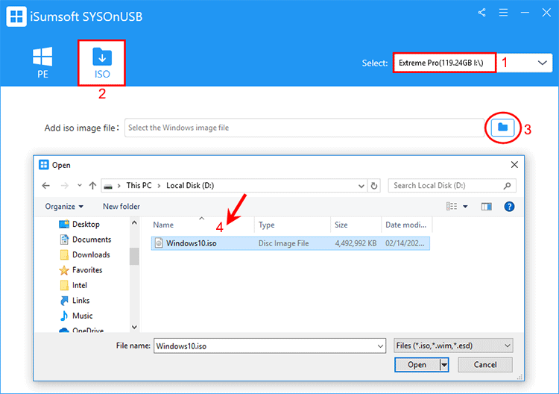The image size is (559, 394).
Task: Sort by the Date modified column header
Action: (x=407, y=225)
